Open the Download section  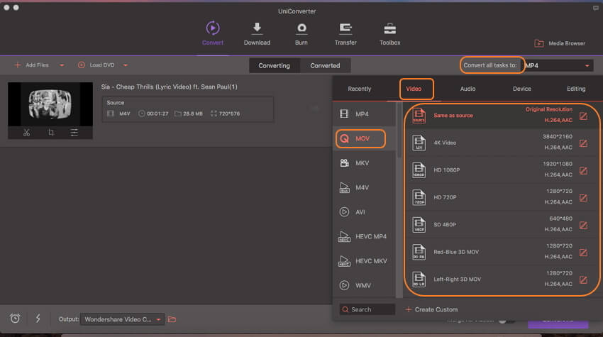pyautogui.click(x=257, y=34)
